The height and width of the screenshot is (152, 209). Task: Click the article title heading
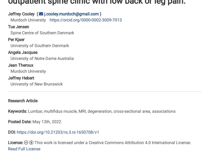pyautogui.click(x=97, y=2)
